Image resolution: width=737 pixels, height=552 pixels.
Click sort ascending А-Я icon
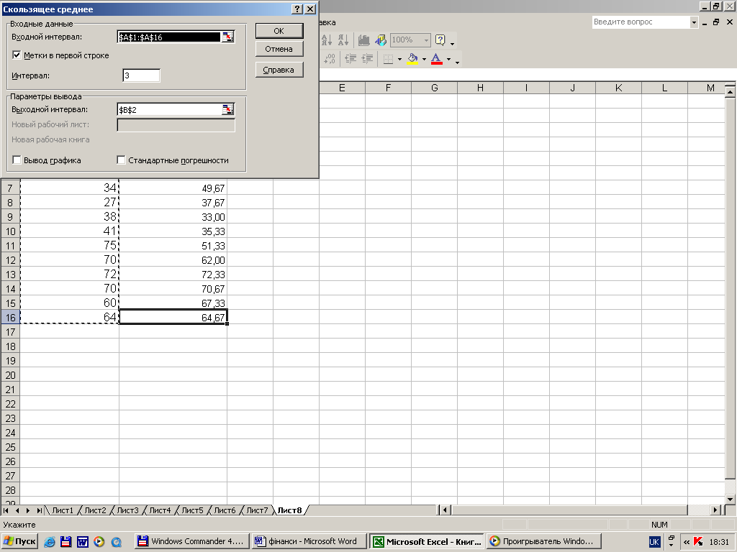[x=327, y=40]
